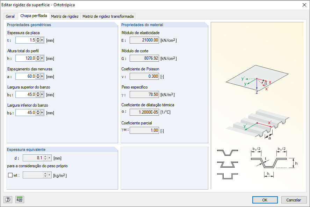Click the rib spacing a input field

tap(26, 76)
